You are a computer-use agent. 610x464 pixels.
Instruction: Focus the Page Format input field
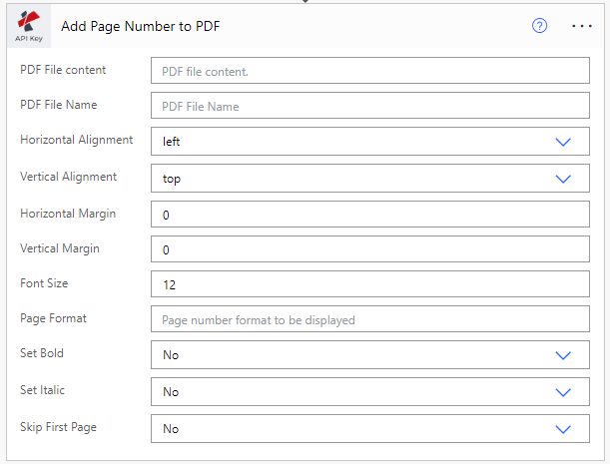(370, 319)
